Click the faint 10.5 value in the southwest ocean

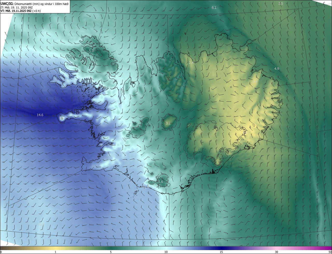[41, 225]
